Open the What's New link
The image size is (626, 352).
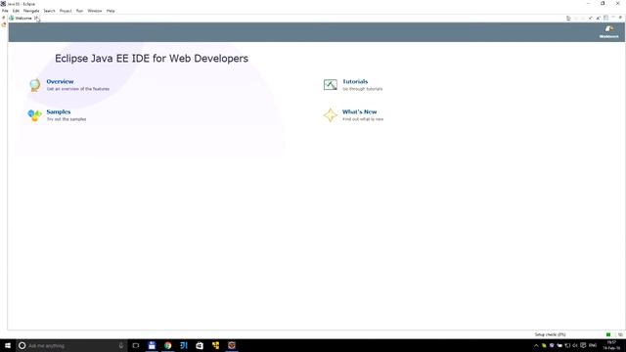[359, 111]
